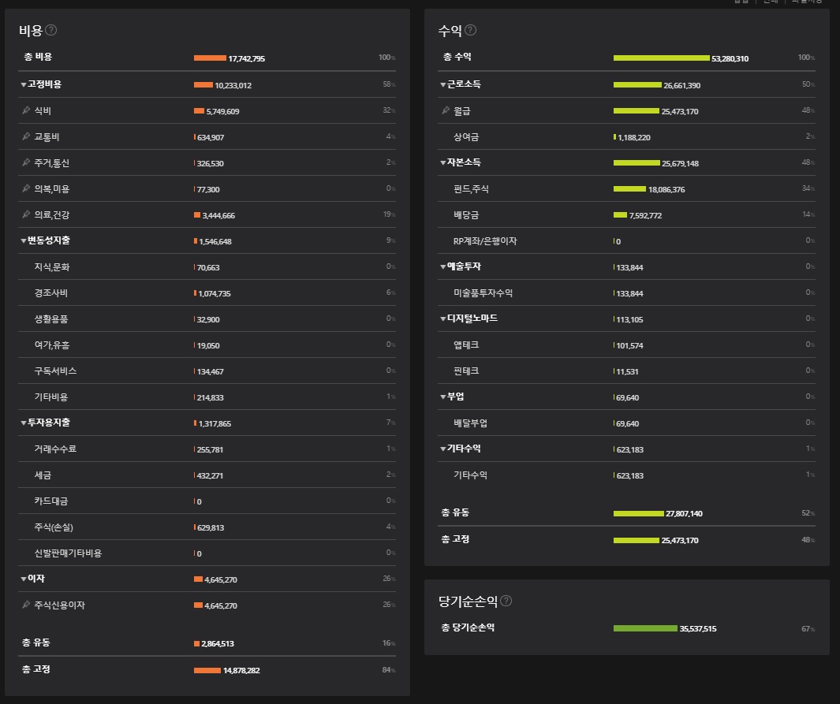Select the 투자용지출 amount 1,317,865
This screenshot has width=840, height=704.
[215, 423]
